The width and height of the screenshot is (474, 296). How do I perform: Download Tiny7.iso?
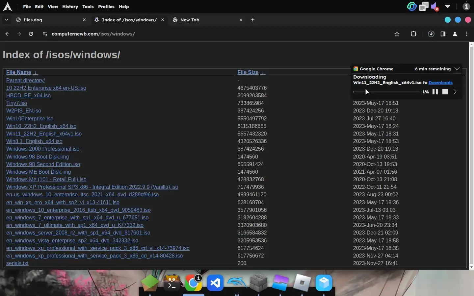[x=16, y=103]
